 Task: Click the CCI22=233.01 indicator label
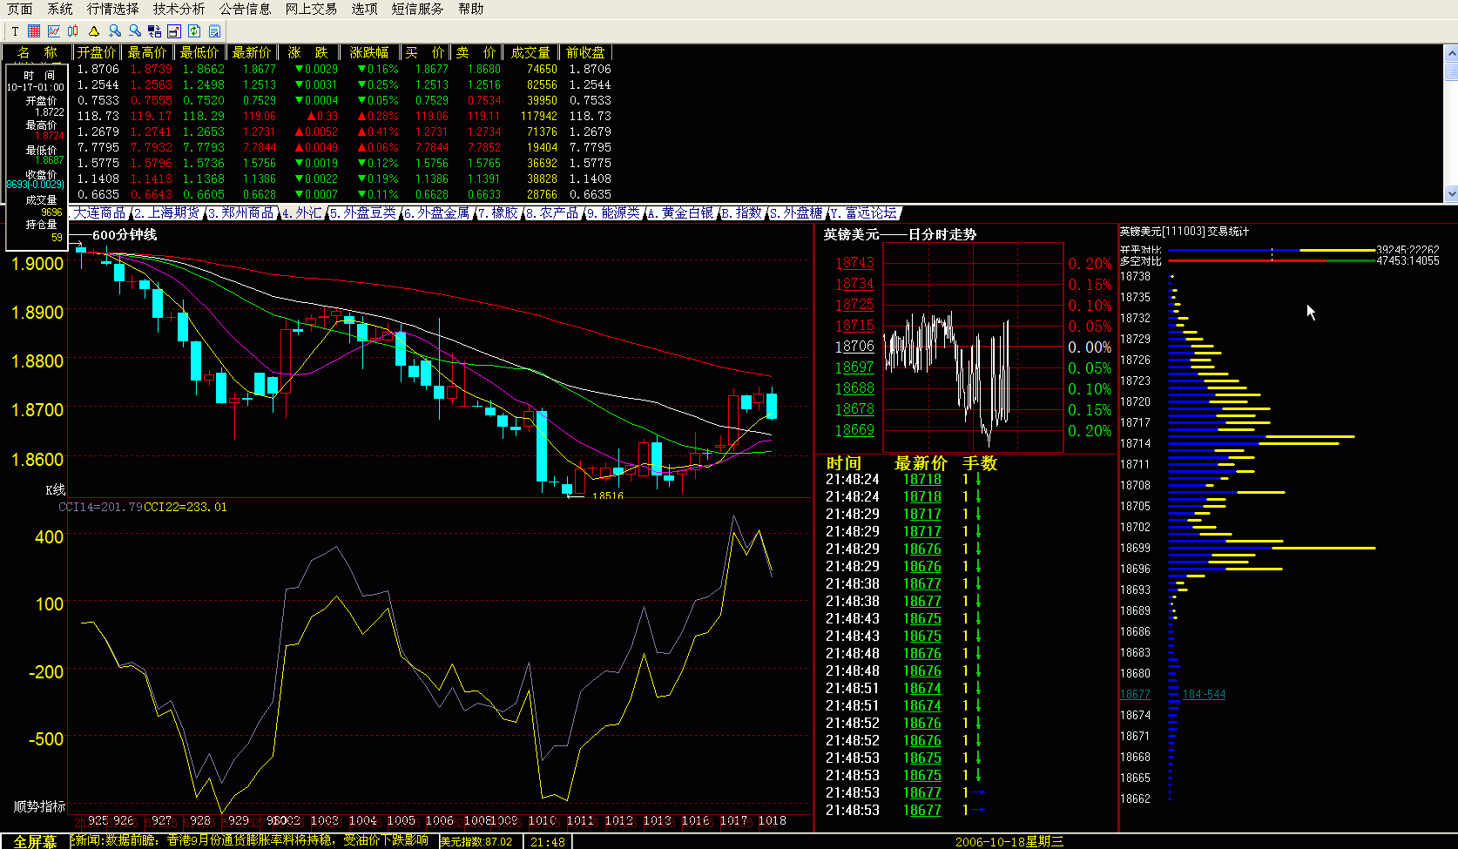(x=186, y=507)
